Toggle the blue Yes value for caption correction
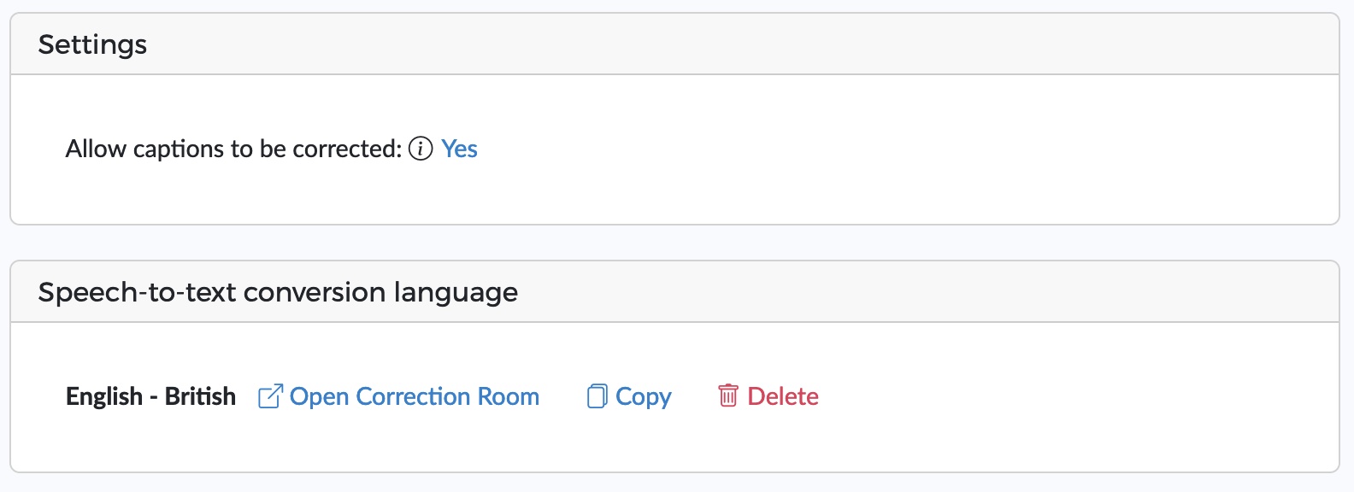The width and height of the screenshot is (1354, 492). [x=459, y=149]
